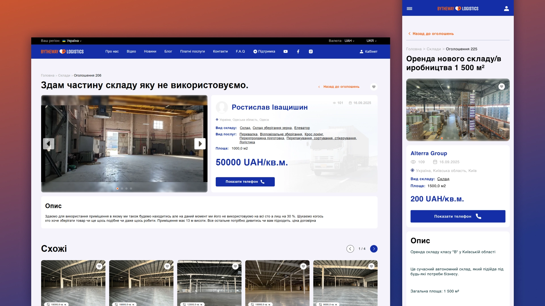
Task: Open the YouTube icon in navigation bar
Action: tap(286, 52)
